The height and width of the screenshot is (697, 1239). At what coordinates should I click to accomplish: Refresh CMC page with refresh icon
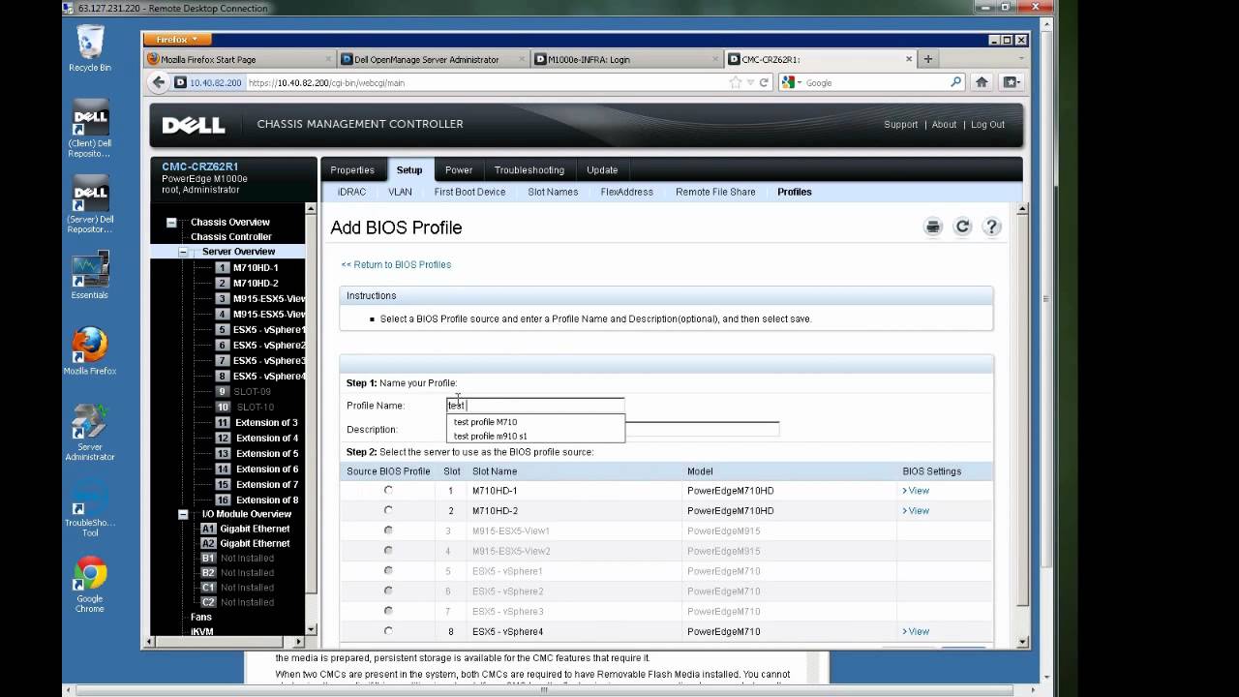coord(962,227)
